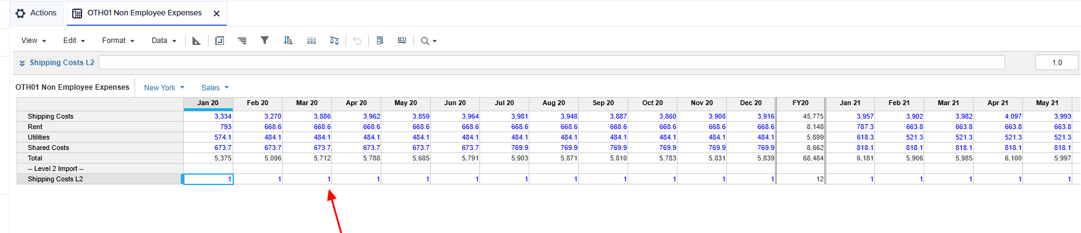Click the Shipping Costs Apr 21 cell 4,097
Viewport: 1081px width, 233px height.
pos(998,116)
